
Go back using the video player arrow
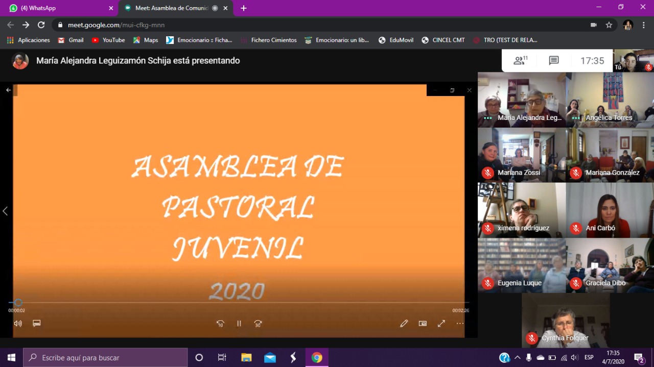8,90
